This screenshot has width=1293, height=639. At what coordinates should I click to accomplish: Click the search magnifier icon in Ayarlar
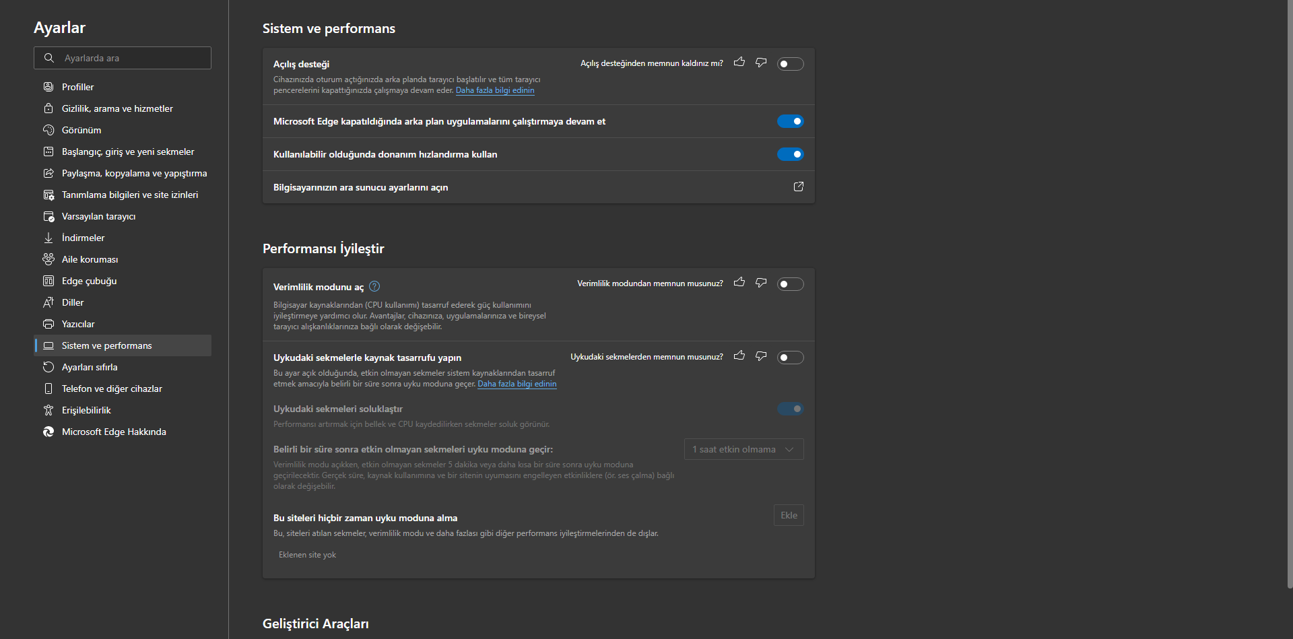point(49,58)
